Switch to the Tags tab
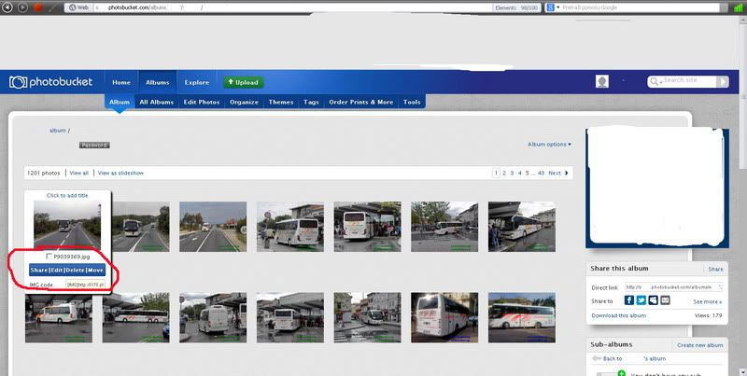747x376 pixels. pos(311,102)
